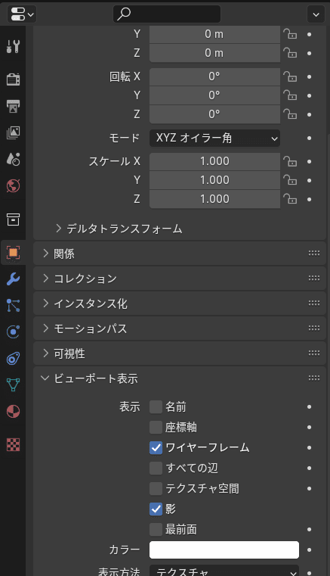Click the location Y 0 m field
Screen dimensions: 330x576
[x=215, y=34]
